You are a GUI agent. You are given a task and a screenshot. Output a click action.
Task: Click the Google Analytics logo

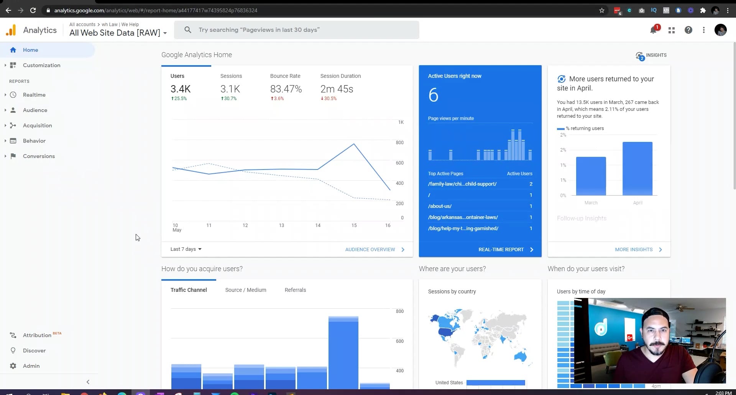coord(11,30)
